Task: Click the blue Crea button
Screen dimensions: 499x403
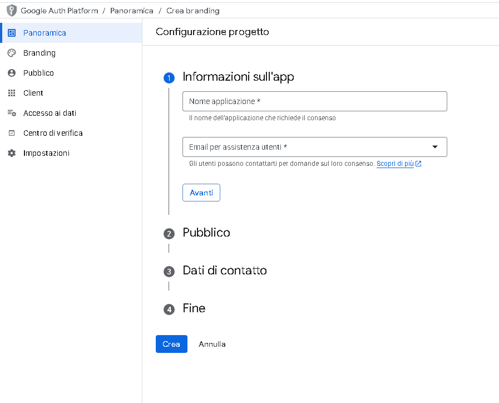Action: pos(171,344)
